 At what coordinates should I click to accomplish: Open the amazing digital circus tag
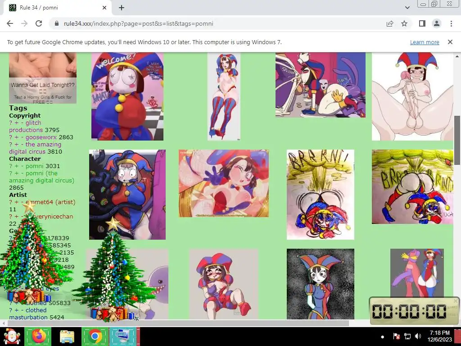tap(35, 148)
